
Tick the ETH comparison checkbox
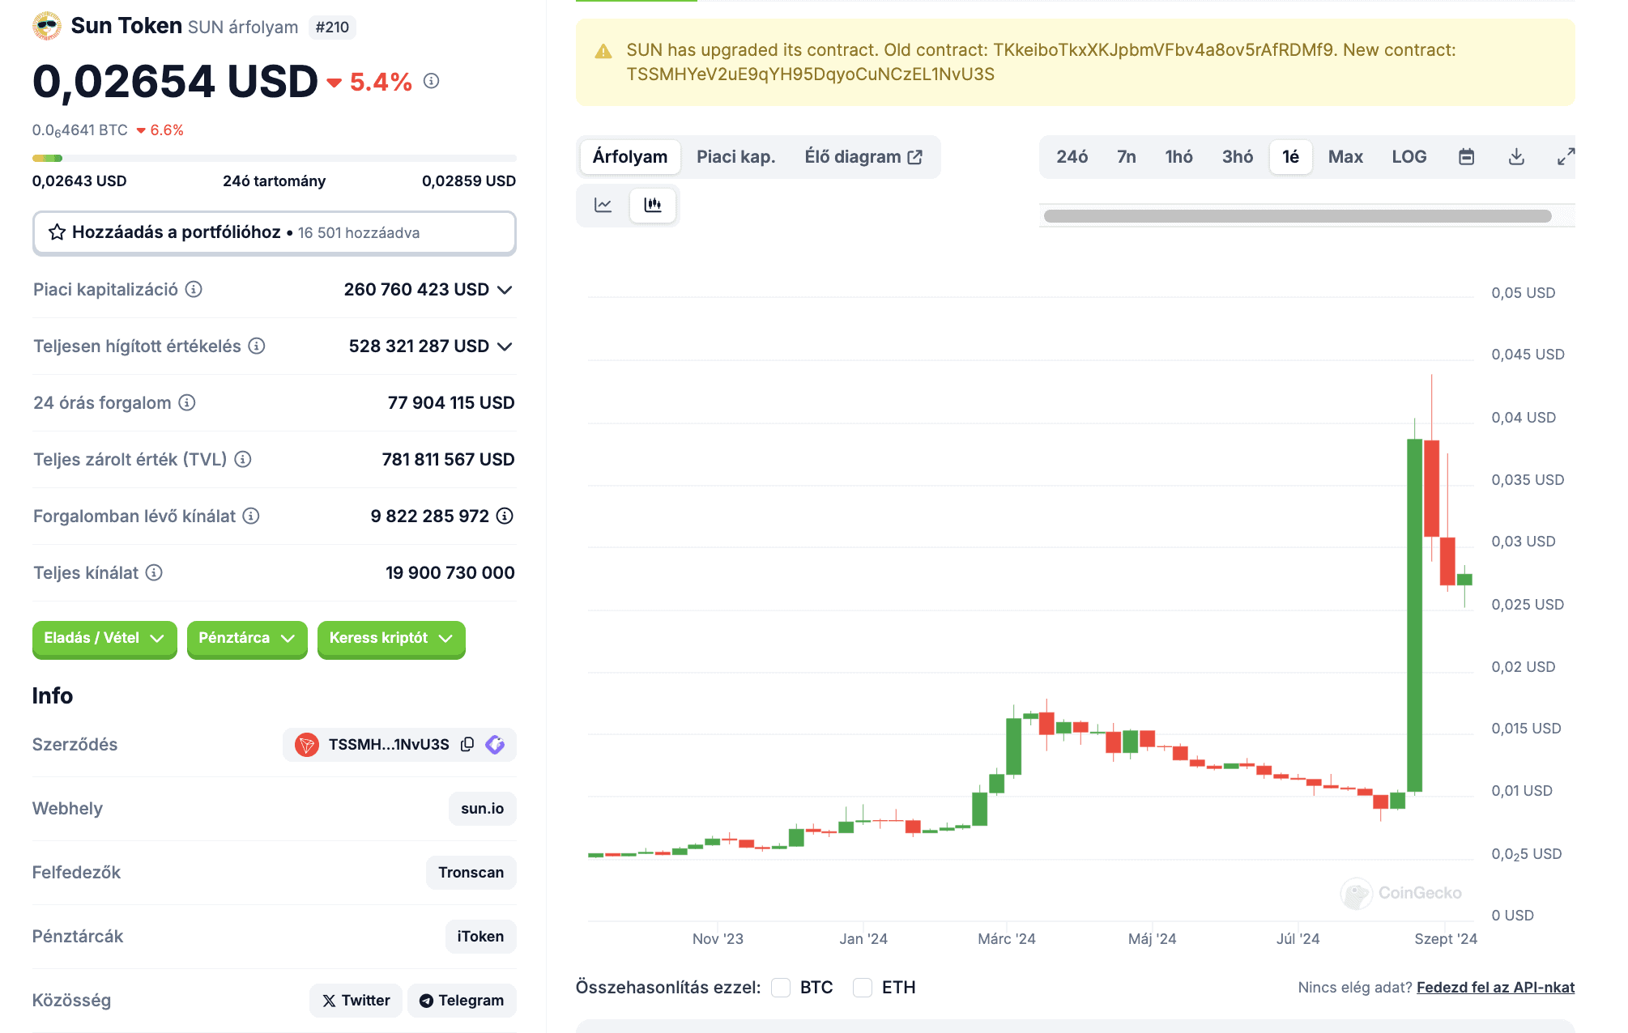pos(863,988)
